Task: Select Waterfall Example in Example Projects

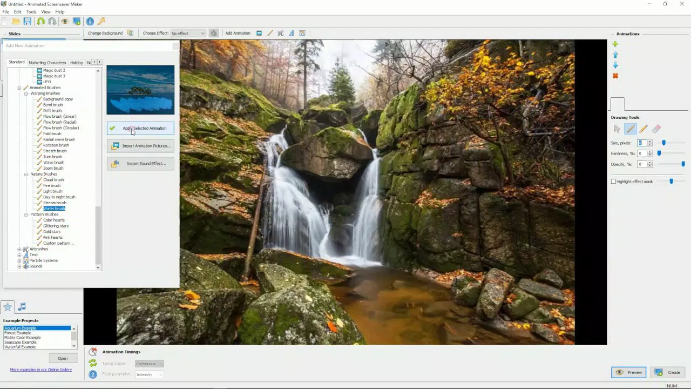Action: pyautogui.click(x=21, y=347)
